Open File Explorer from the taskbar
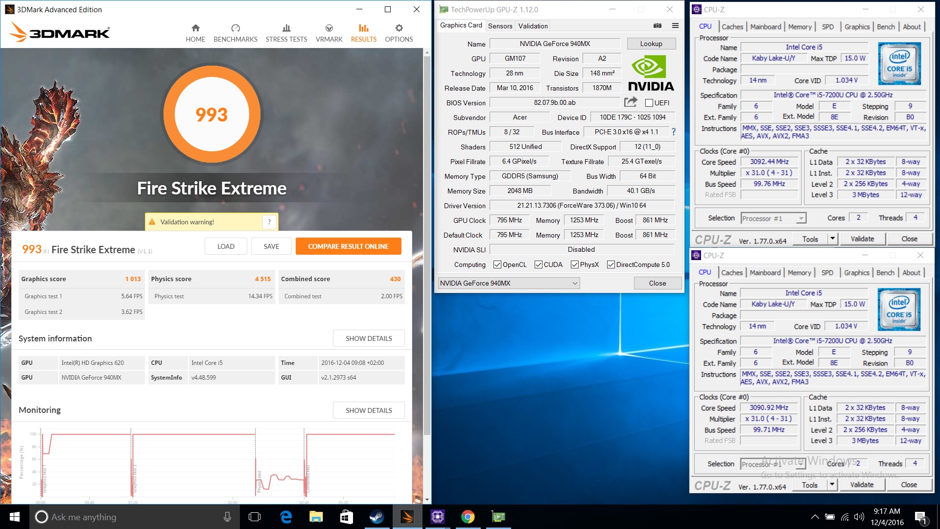 point(316,517)
